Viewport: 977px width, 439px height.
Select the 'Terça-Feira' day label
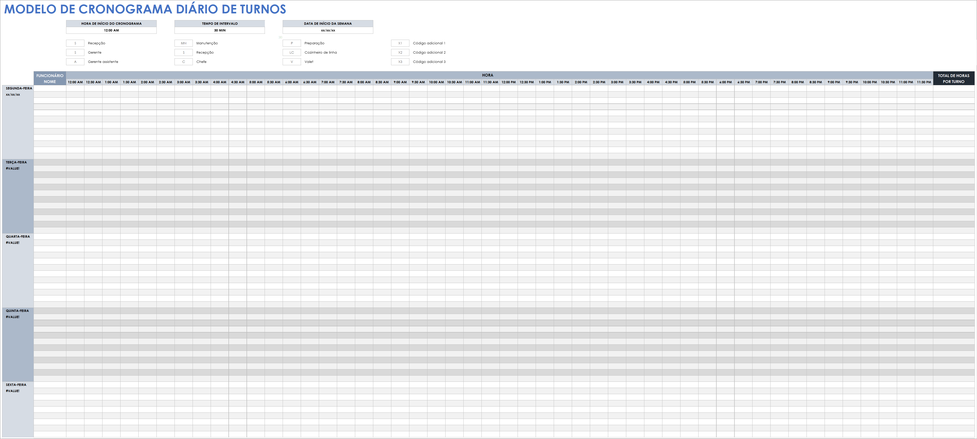pos(16,162)
